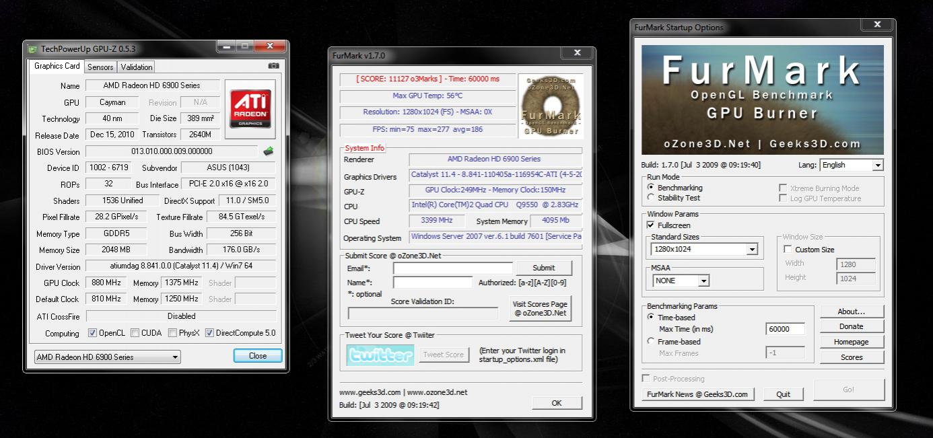
Task: Click the Twitter logo in FurMark results
Action: pyautogui.click(x=380, y=355)
